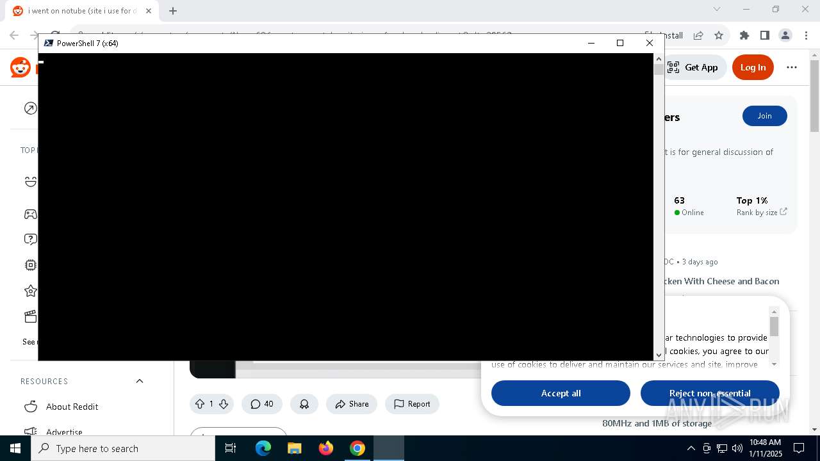Switch to Chrome on the taskbar
The width and height of the screenshot is (820, 461).
[x=357, y=448]
